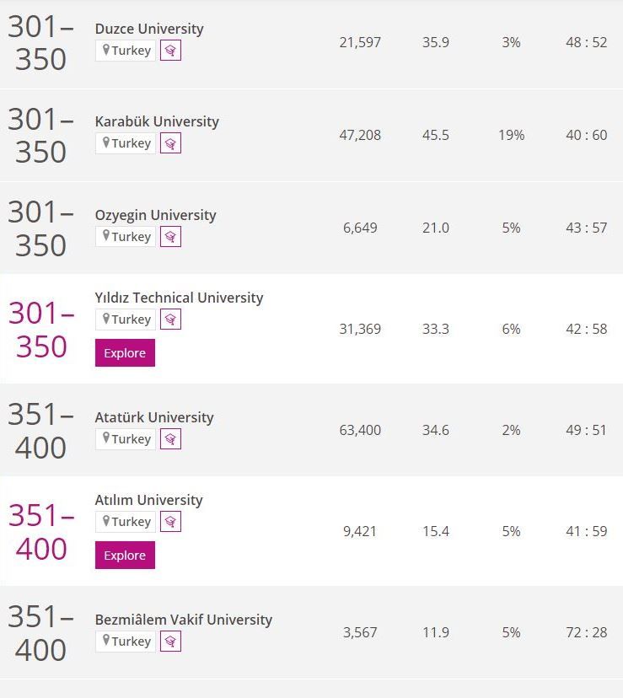Click the graduation cap icon for Duzce University
This screenshot has width=623, height=698.
pyautogui.click(x=170, y=51)
